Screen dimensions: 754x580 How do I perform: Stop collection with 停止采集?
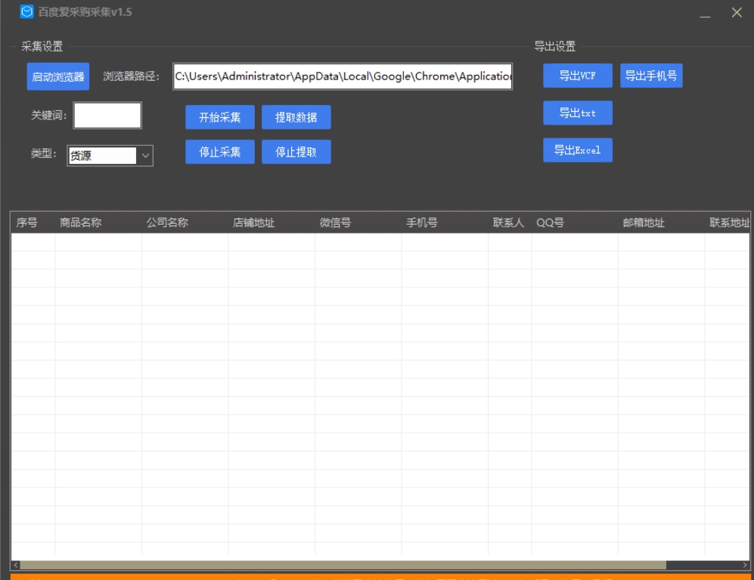(220, 152)
